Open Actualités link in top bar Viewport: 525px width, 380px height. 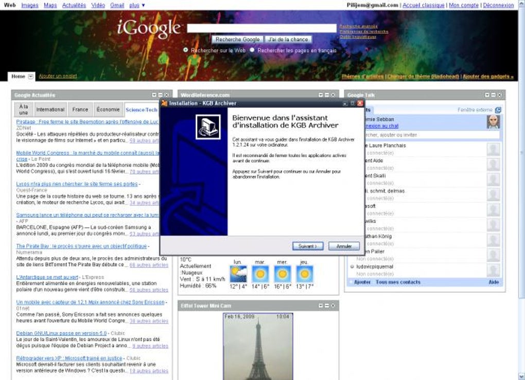74,5
